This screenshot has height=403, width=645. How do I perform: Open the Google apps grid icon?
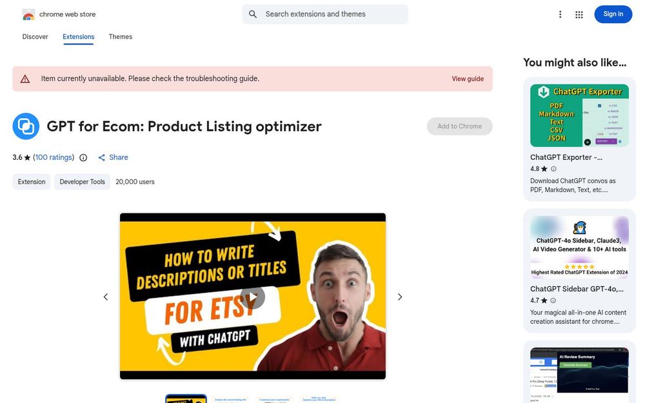click(x=579, y=15)
